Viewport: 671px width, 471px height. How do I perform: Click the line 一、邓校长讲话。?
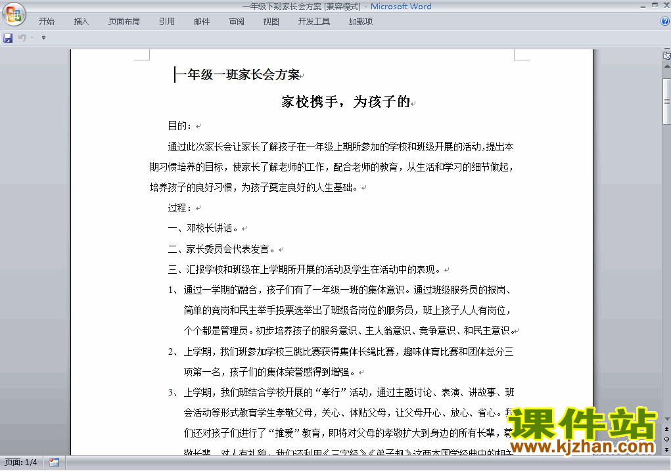[204, 229]
